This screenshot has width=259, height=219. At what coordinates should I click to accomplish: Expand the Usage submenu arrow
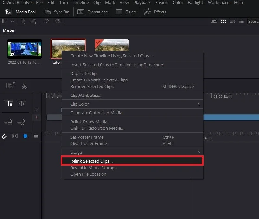click(x=199, y=152)
